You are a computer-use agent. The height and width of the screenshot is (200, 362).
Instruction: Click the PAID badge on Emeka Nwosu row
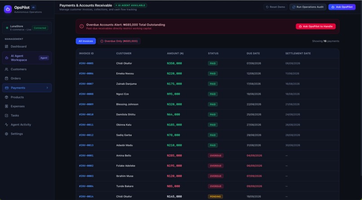click(x=212, y=74)
